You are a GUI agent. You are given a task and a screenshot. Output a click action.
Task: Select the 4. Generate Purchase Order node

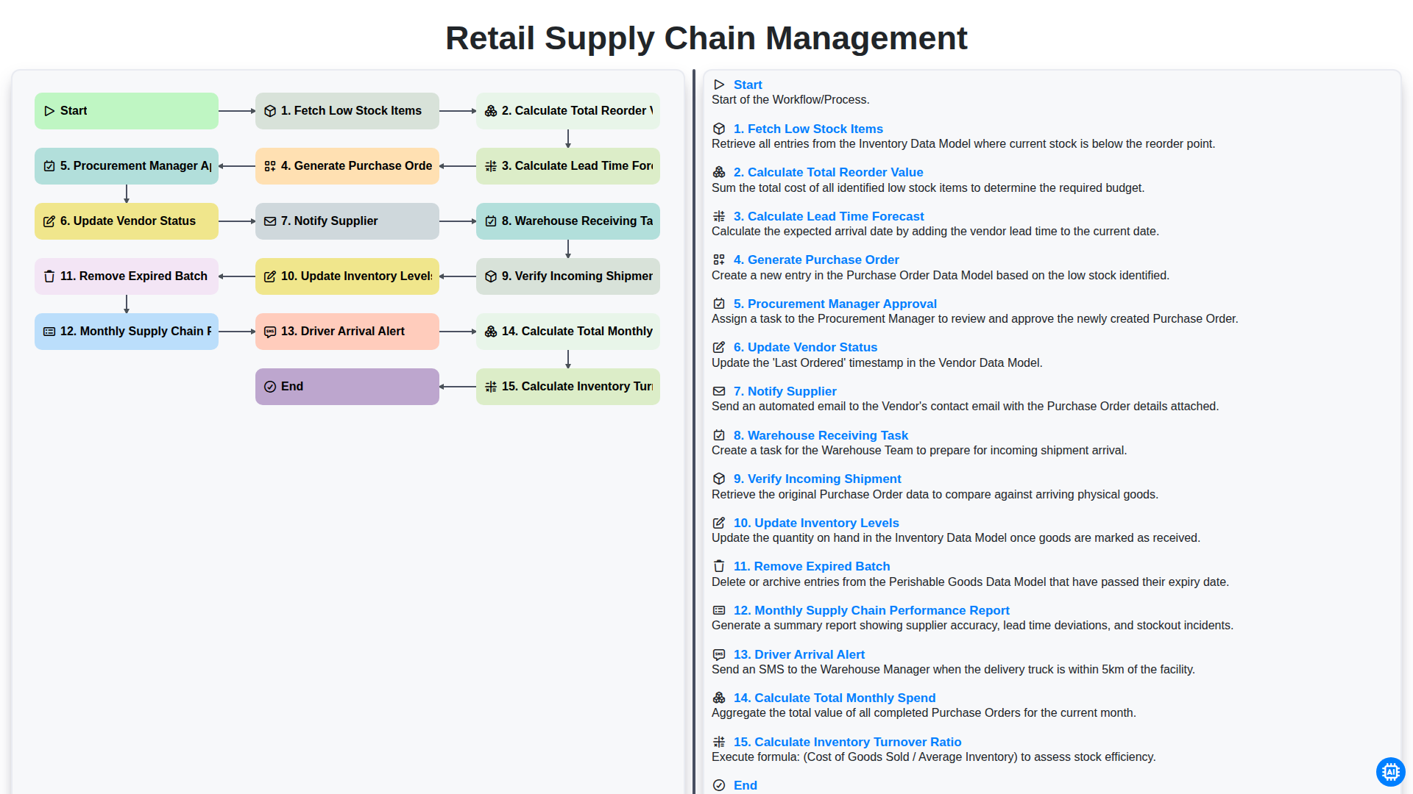coord(347,166)
